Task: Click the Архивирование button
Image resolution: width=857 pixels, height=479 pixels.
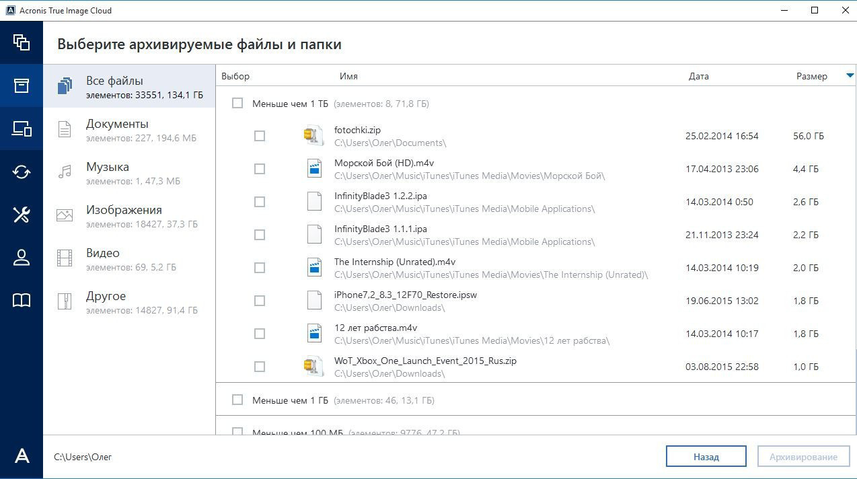Action: [803, 457]
